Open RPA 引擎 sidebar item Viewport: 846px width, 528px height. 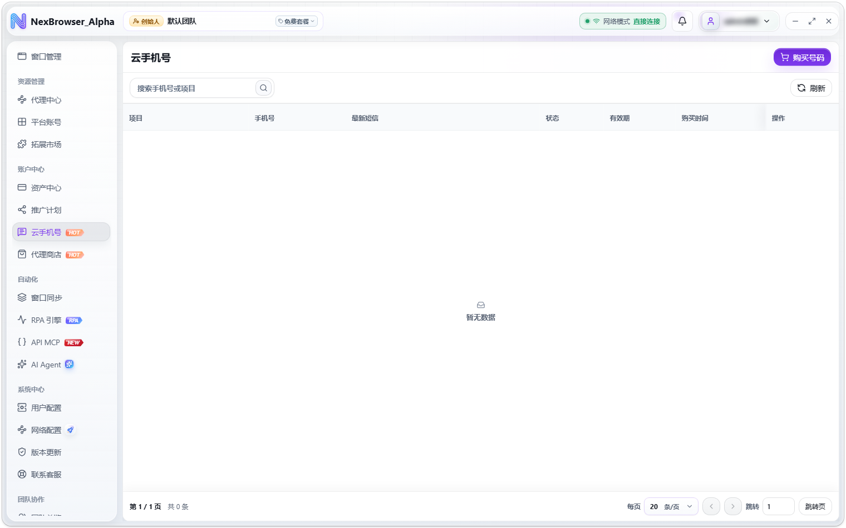61,320
